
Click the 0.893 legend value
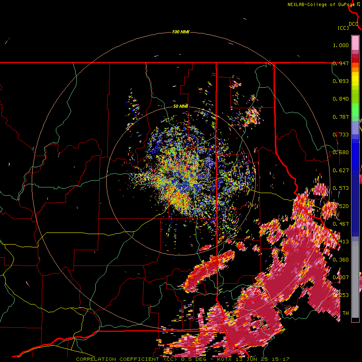[x=341, y=81]
